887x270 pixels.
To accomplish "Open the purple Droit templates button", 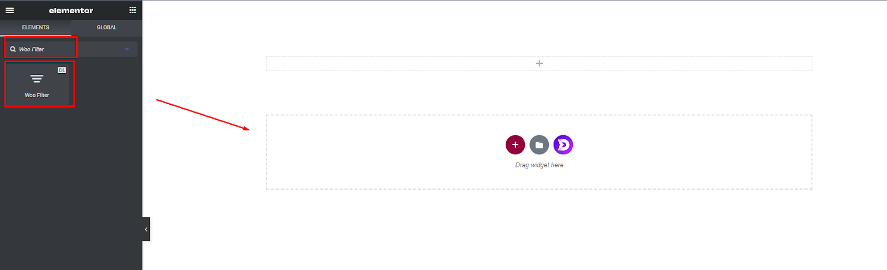I will coord(563,145).
